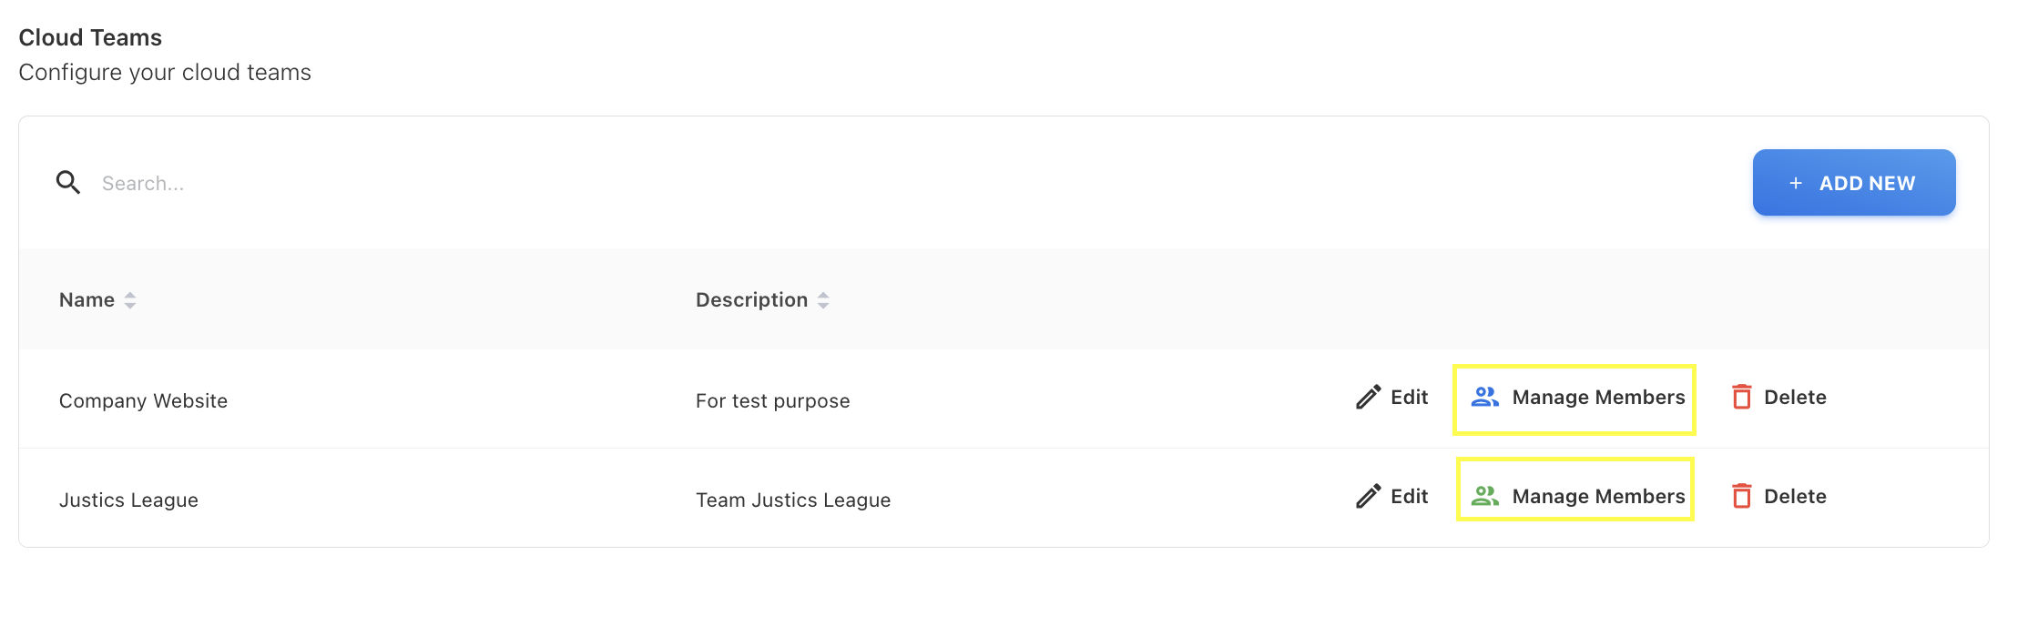Click the Description column header label
This screenshot has height=626, width=2038.
pos(751,300)
